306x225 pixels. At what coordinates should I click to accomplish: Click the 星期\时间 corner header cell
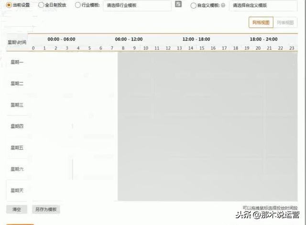tap(17, 42)
